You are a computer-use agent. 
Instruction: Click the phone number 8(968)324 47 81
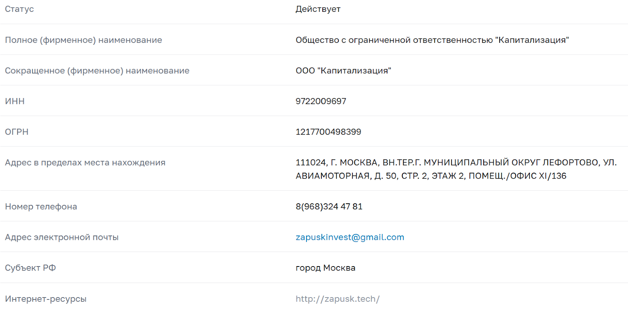(329, 206)
